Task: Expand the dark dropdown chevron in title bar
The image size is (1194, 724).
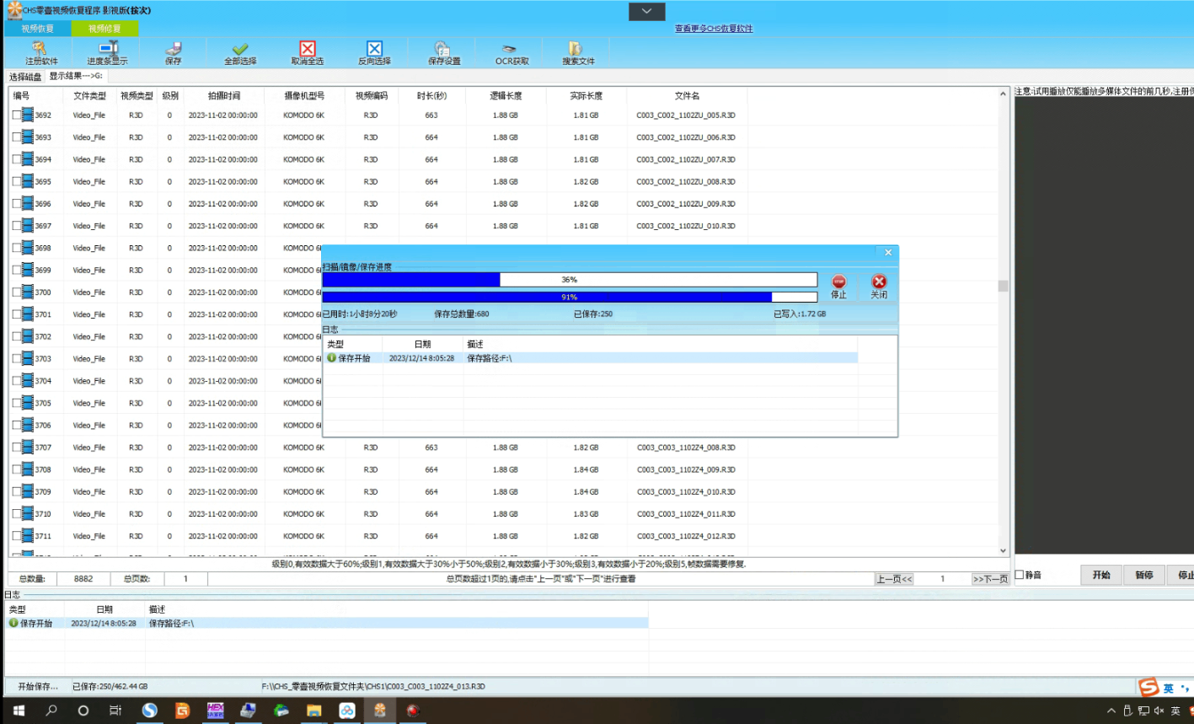Action: pos(646,11)
